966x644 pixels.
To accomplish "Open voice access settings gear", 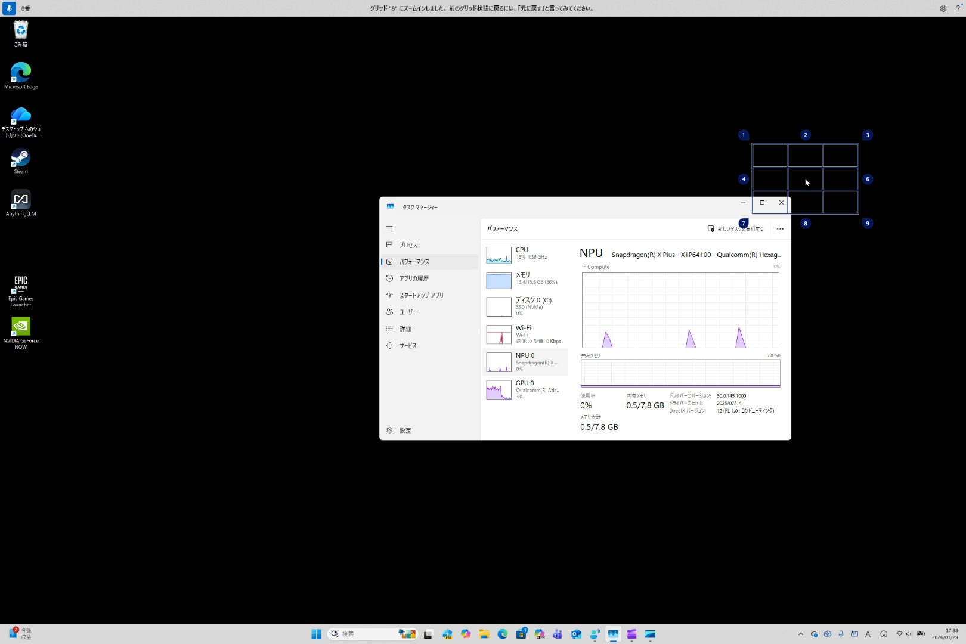I will pyautogui.click(x=943, y=8).
